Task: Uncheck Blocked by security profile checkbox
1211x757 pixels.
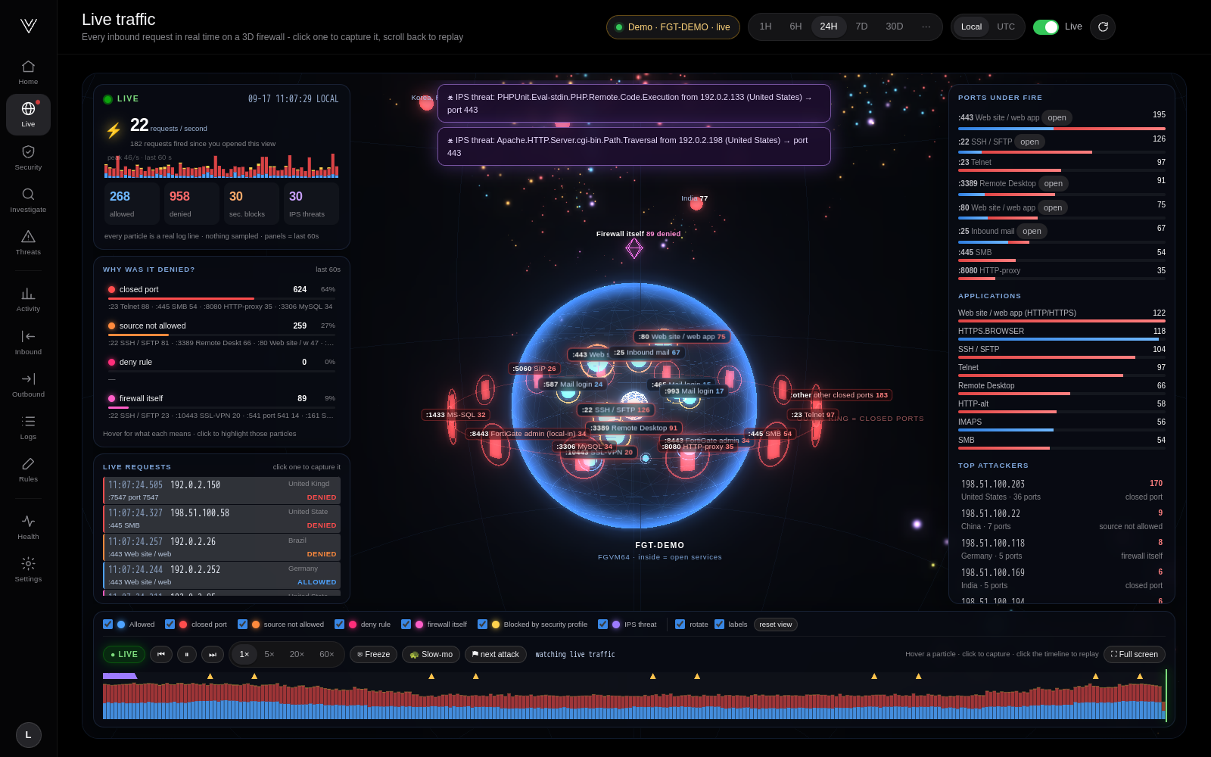Action: point(482,625)
